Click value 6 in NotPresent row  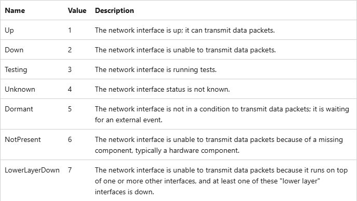click(70, 139)
